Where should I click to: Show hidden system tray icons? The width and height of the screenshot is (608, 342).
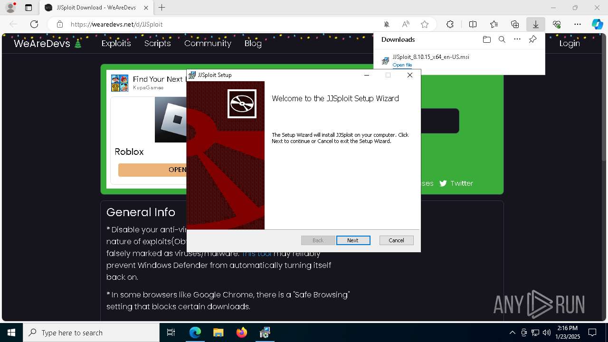point(512,332)
